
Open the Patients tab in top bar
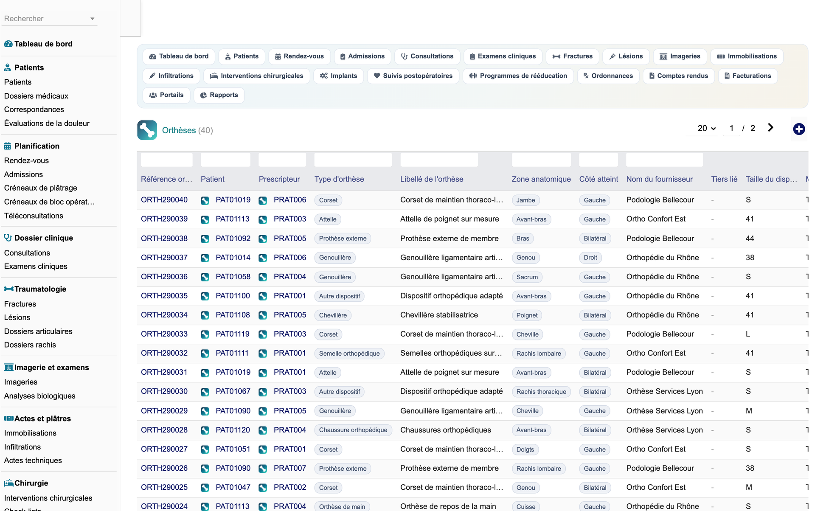point(242,56)
